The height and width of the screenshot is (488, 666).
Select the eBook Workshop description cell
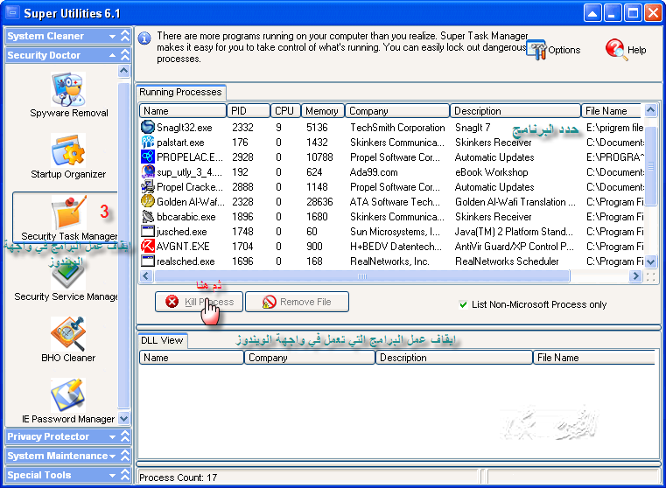point(492,172)
